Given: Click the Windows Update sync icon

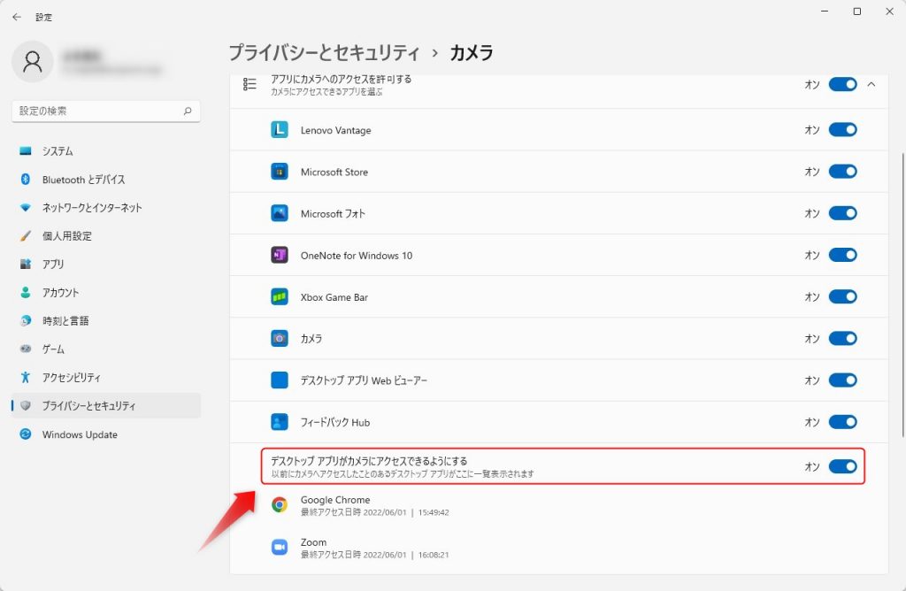Looking at the screenshot, I should (26, 434).
